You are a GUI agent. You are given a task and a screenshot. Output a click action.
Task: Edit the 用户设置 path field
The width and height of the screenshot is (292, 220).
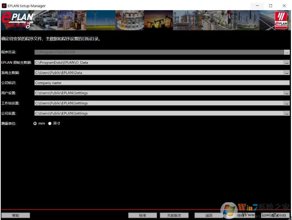point(159,93)
